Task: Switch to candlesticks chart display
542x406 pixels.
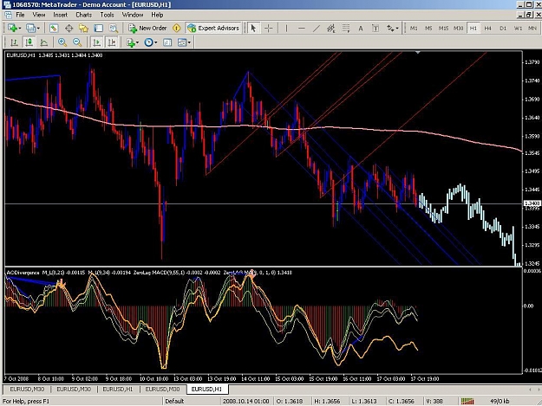Action: (x=29, y=42)
